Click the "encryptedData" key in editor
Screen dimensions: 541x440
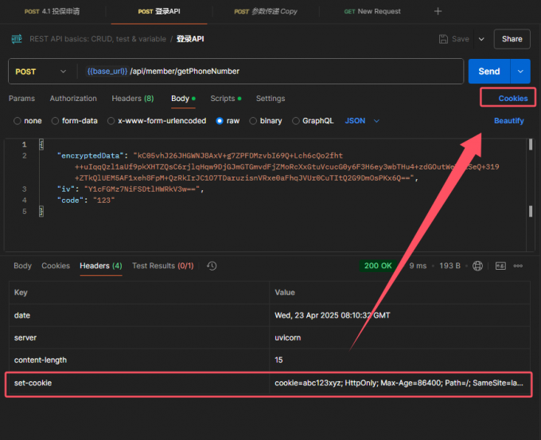(x=91, y=156)
